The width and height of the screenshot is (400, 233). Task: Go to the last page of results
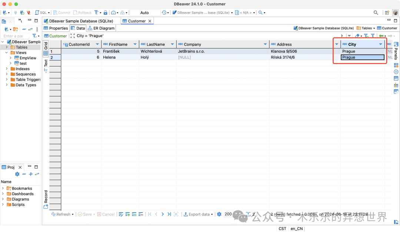(169, 214)
